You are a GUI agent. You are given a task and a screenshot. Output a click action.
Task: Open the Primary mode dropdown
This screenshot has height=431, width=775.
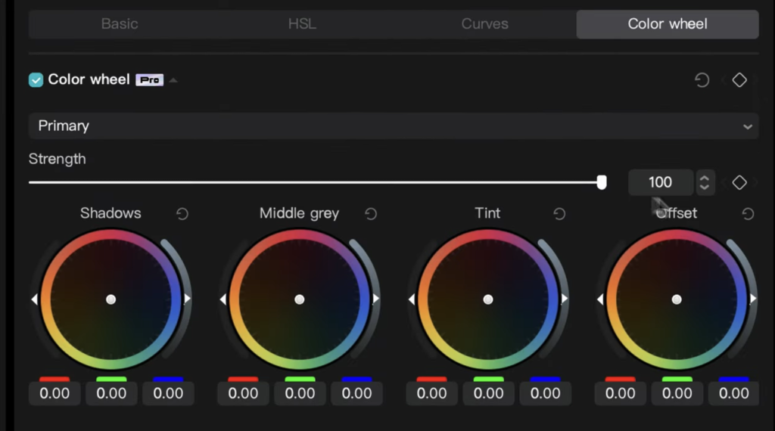(x=394, y=126)
